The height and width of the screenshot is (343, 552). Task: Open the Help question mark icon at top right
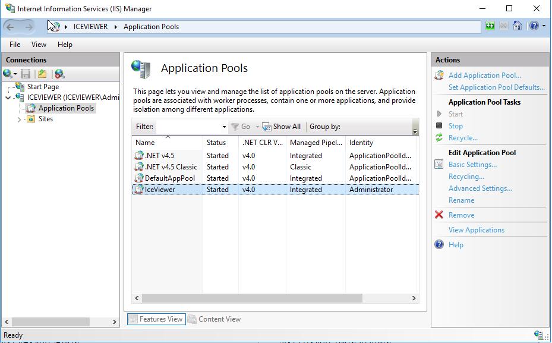click(x=534, y=26)
